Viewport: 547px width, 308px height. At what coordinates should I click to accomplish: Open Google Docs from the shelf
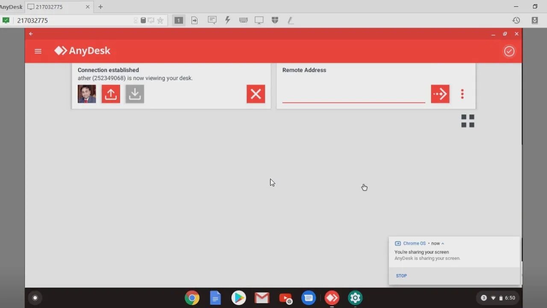point(215,298)
